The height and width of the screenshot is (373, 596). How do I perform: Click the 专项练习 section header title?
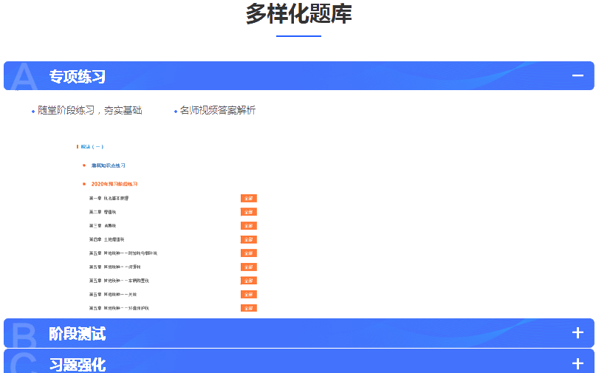(78, 76)
